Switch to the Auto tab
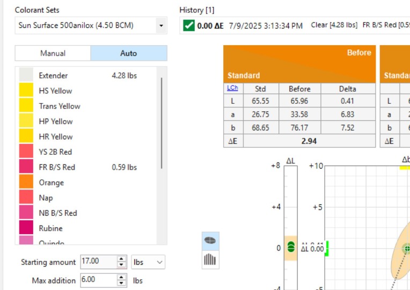This screenshot has width=410, height=290. 129,53
